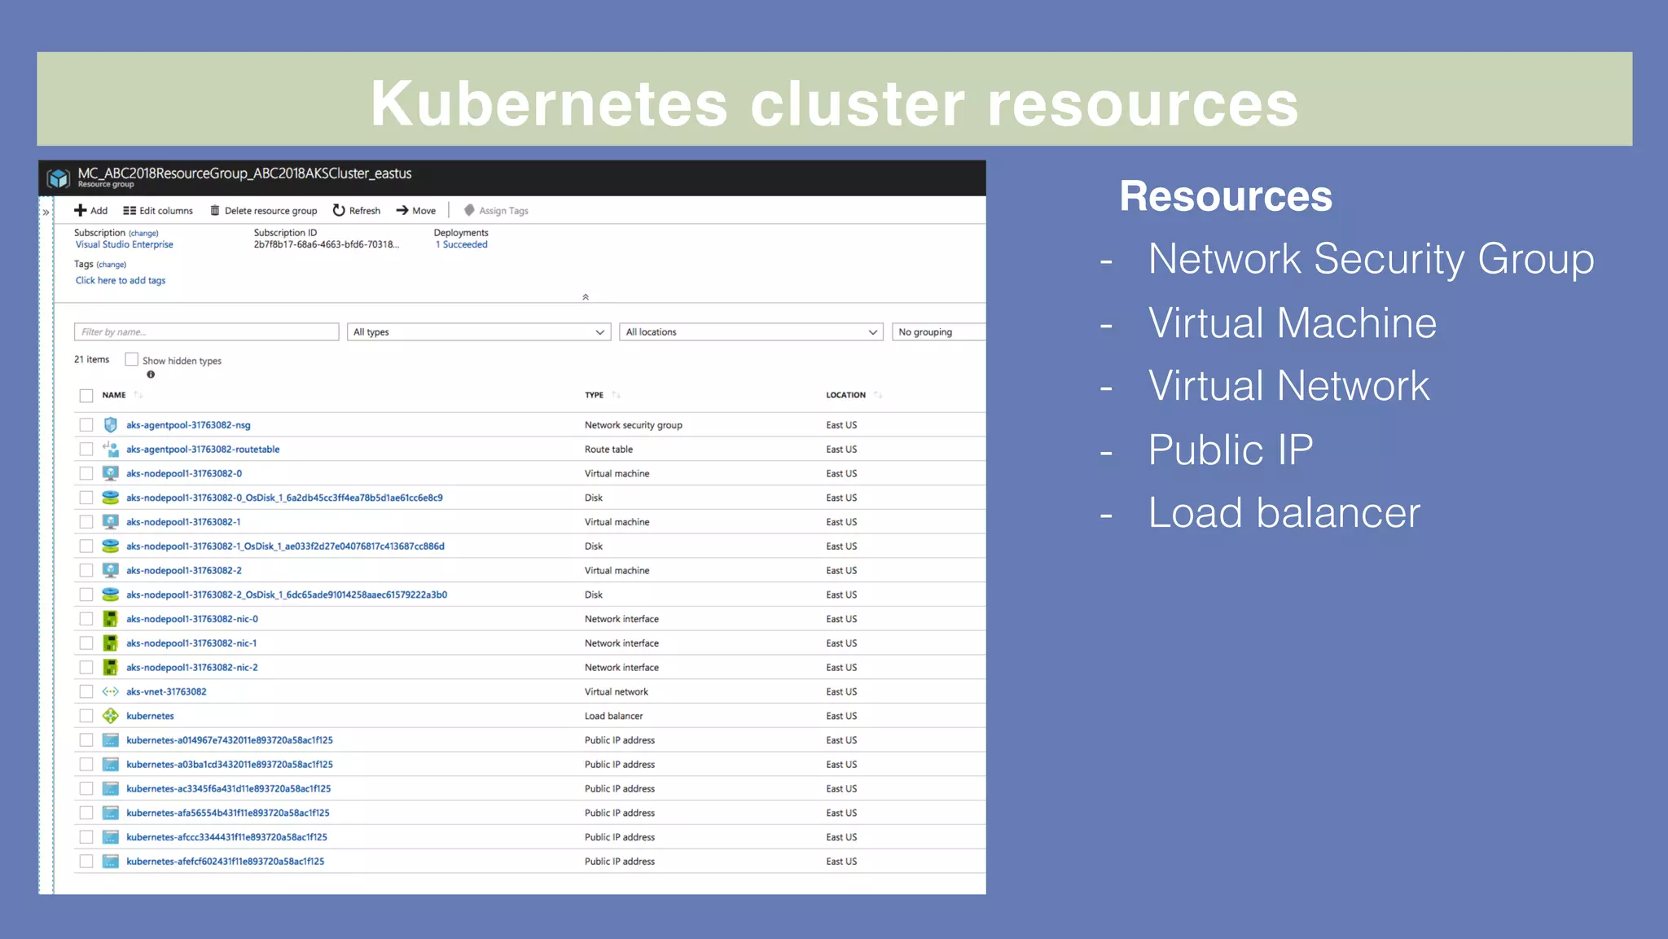Image resolution: width=1668 pixels, height=939 pixels.
Task: Click the Filter by name input field
Action: pos(206,331)
